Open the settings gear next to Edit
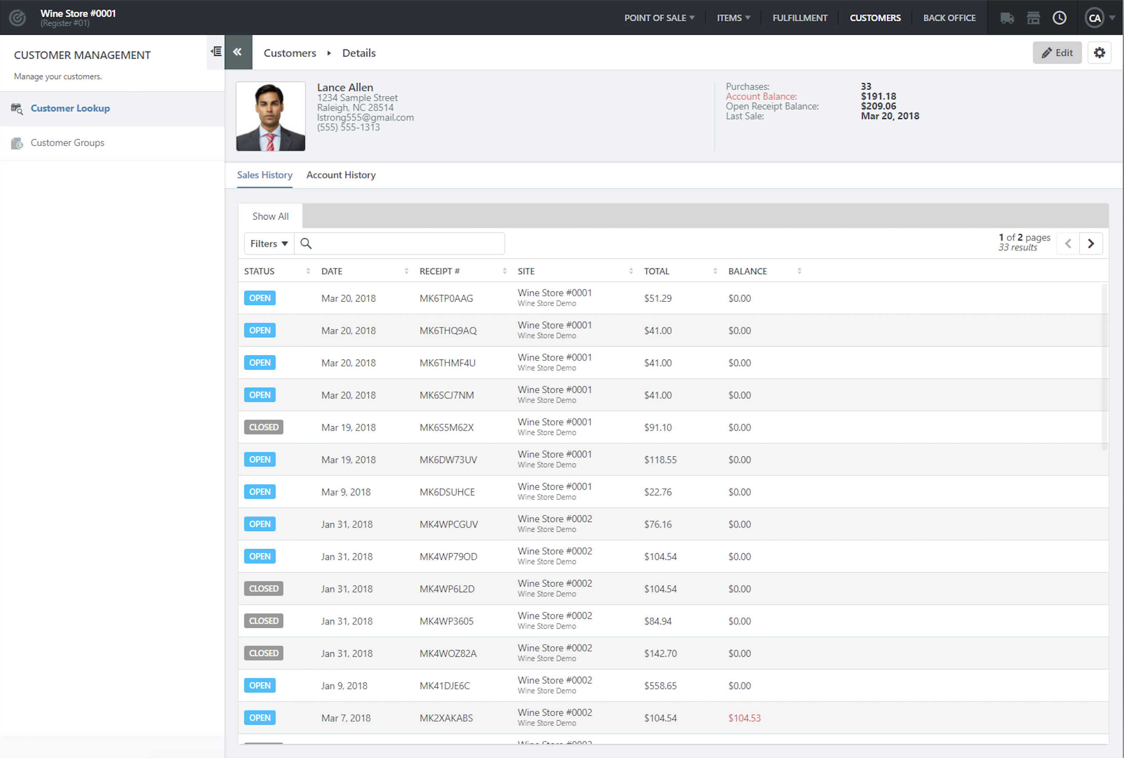This screenshot has width=1124, height=758. click(1100, 53)
